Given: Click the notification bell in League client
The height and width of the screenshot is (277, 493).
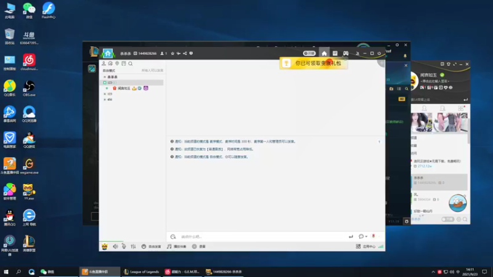Looking at the screenshot, I should [x=405, y=56].
